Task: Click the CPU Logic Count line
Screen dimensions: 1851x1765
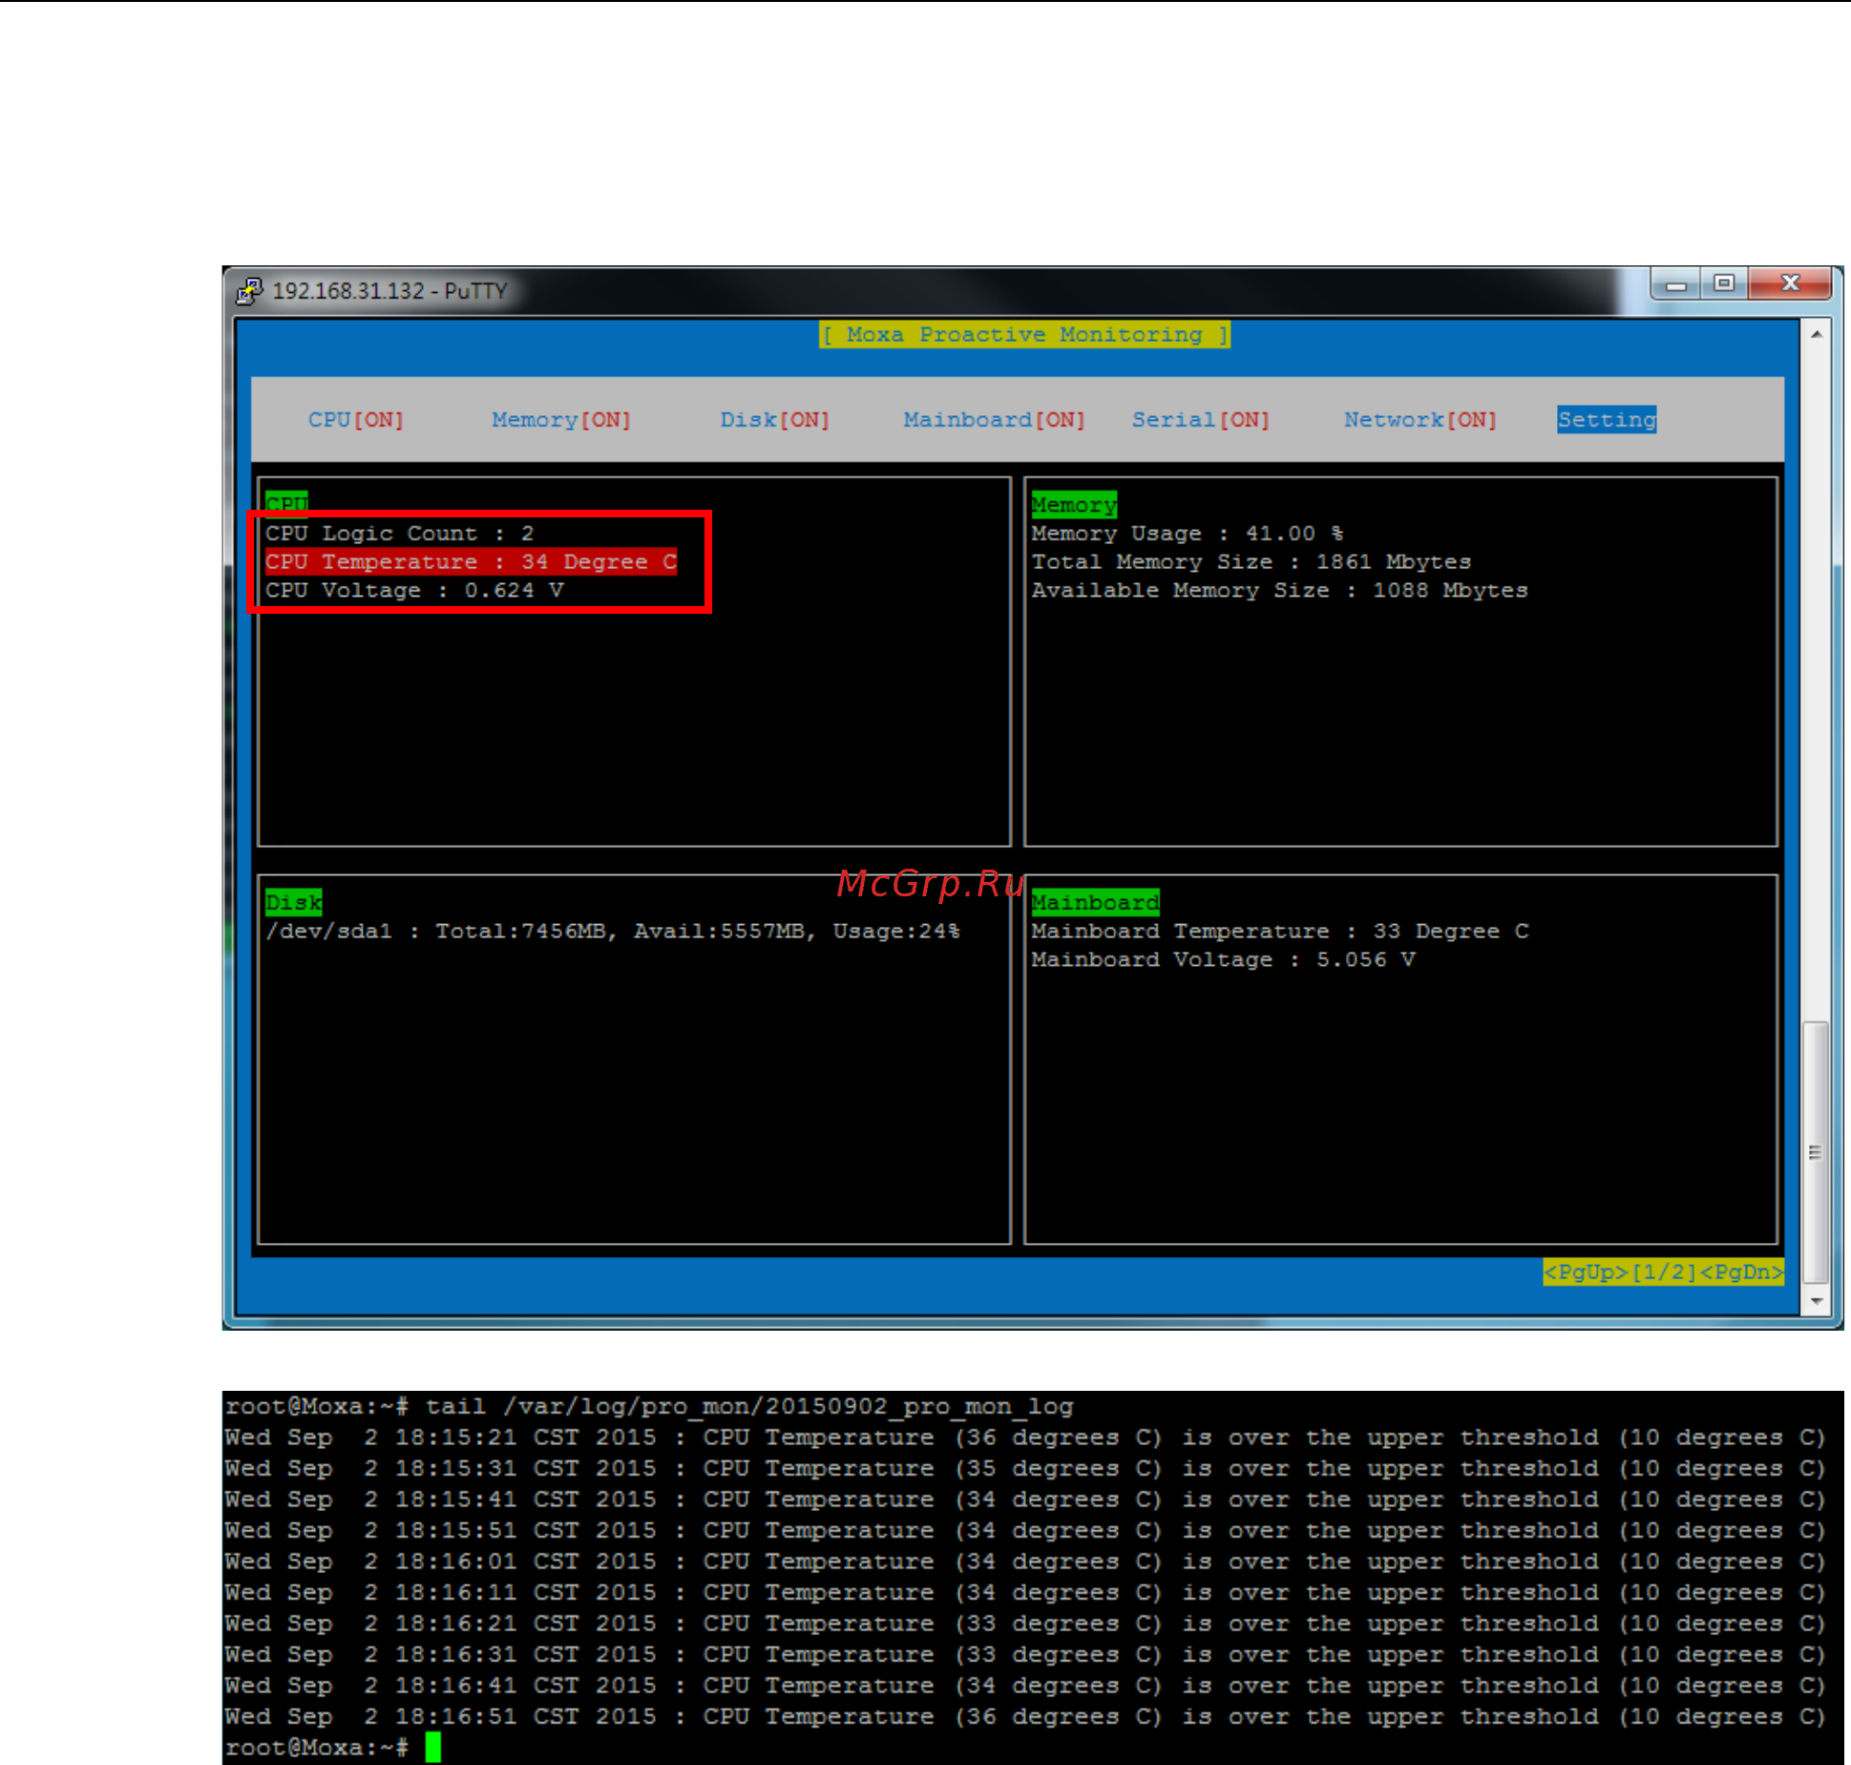Action: tap(399, 534)
